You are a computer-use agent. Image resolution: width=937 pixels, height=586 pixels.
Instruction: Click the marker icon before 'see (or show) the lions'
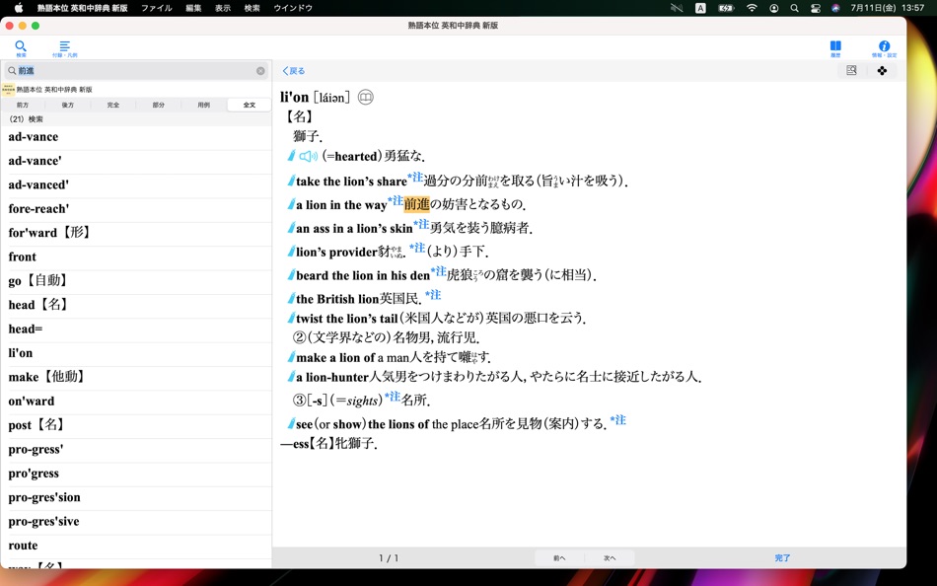point(291,424)
